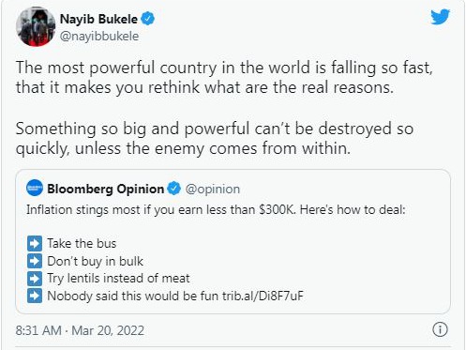Open the @opinion handle
The width and height of the screenshot is (466, 350).
(x=213, y=189)
